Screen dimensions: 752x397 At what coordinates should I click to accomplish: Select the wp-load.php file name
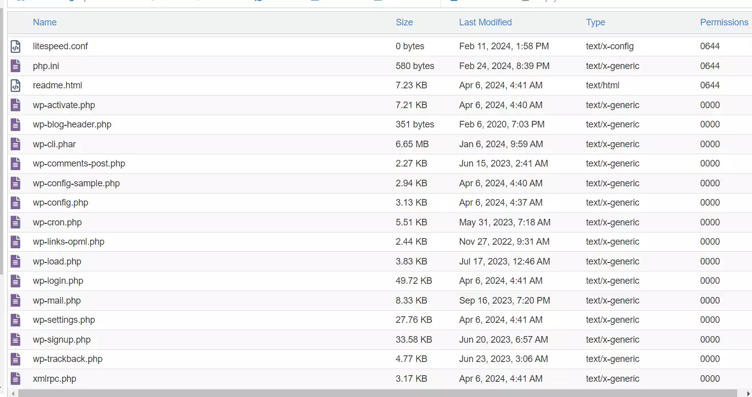pyautogui.click(x=57, y=261)
